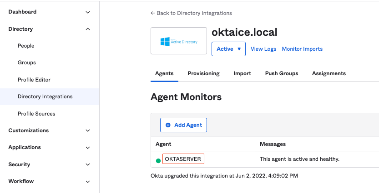379x193 pixels.
Task: Expand the Dashboard sidebar section
Action: (88, 12)
